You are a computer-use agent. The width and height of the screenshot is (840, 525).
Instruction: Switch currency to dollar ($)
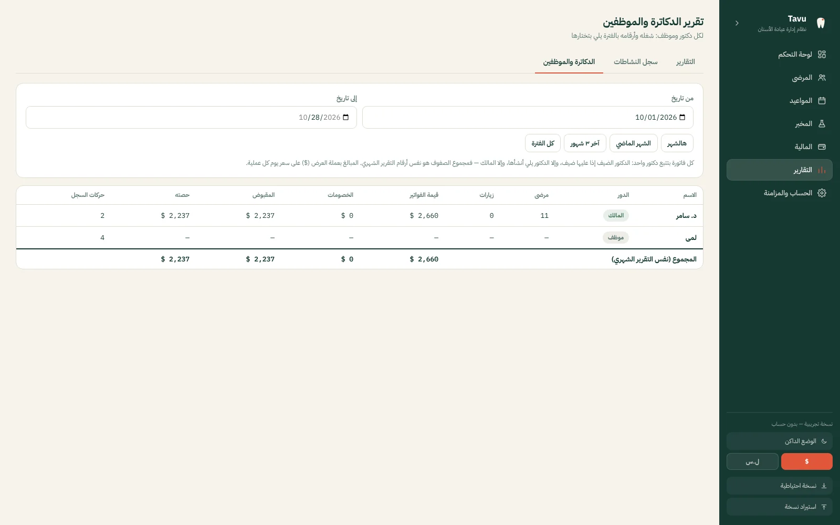pos(807,461)
